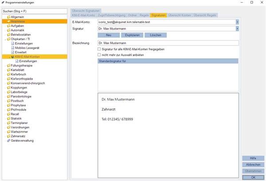Check nicht mehr zur Auswahl anbieten
Viewport: 266px width, 181px height.
[99, 55]
